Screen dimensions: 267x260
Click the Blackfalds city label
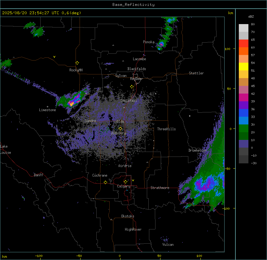click(137, 69)
